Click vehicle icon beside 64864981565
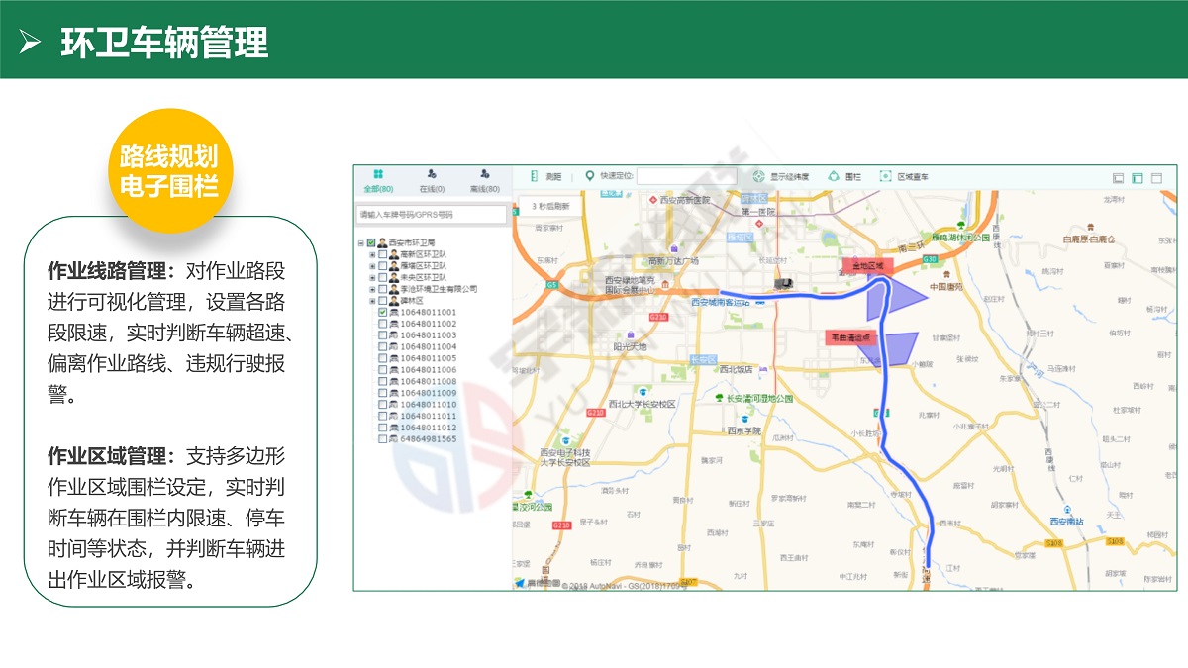Viewport: 1188px width, 668px height. [x=394, y=439]
